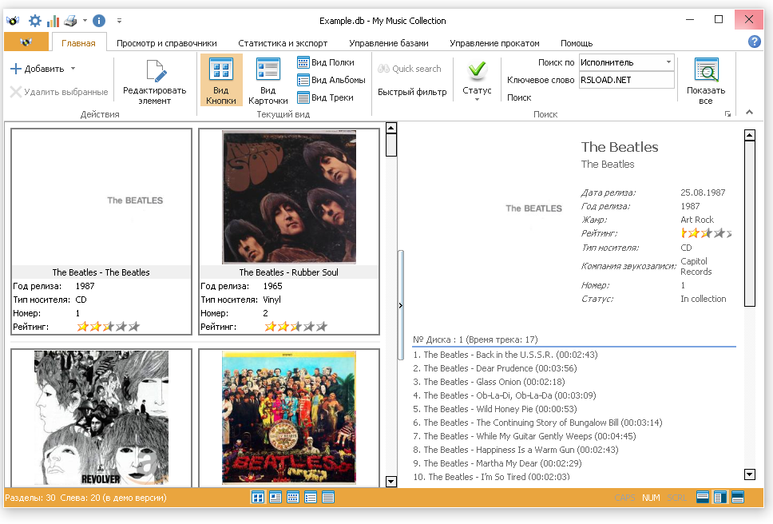Switch to Вид Полки
This screenshot has width=773, height=524.
[x=326, y=62]
